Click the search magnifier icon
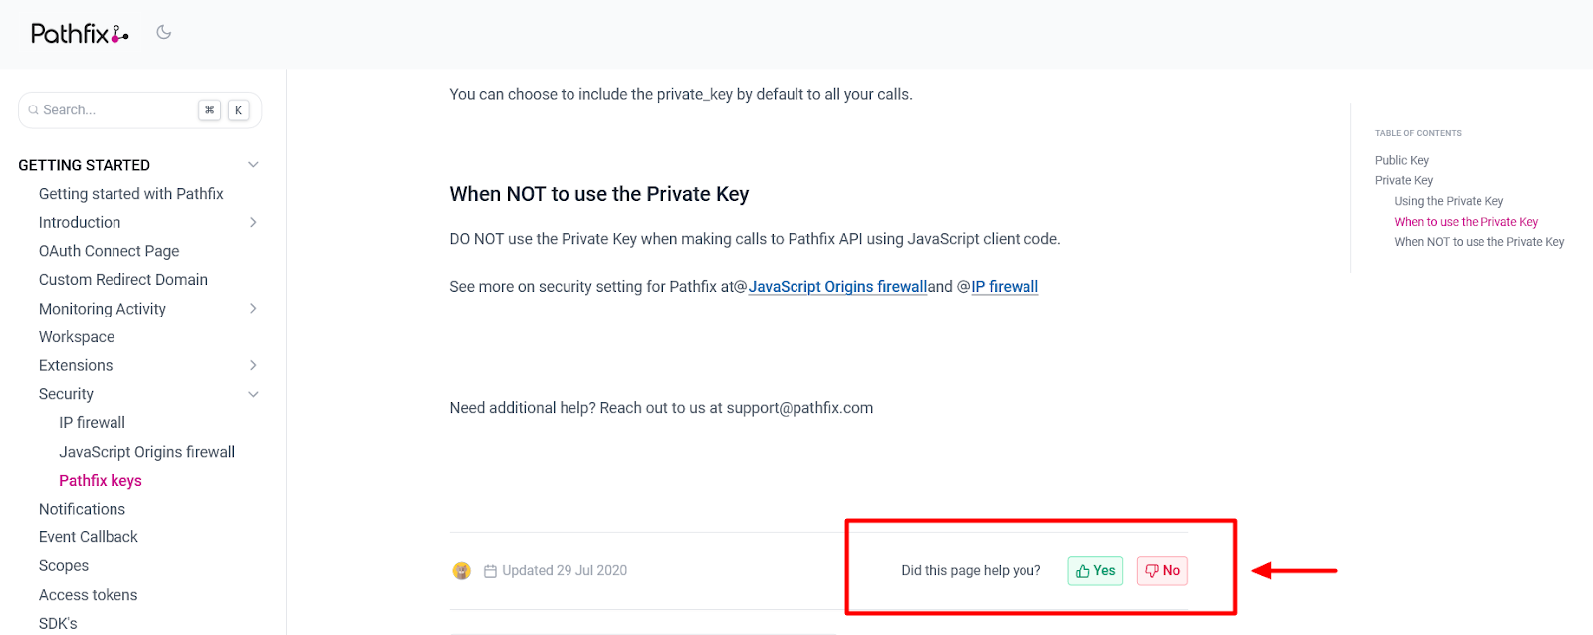Screen dimensions: 1593x635 (x=33, y=110)
